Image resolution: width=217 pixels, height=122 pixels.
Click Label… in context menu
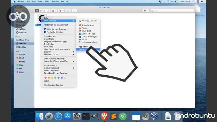[x=47, y=81]
